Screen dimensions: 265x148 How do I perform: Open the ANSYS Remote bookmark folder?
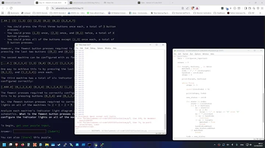pyautogui.click(x=40, y=13)
